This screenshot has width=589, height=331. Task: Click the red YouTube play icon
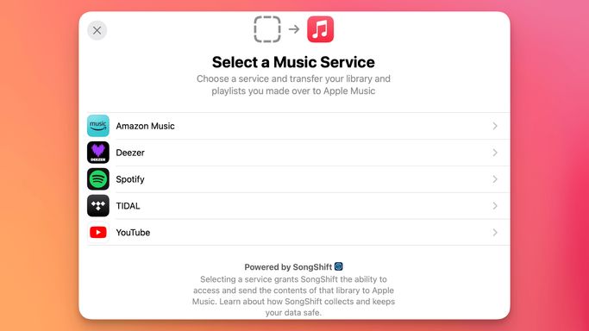98,232
